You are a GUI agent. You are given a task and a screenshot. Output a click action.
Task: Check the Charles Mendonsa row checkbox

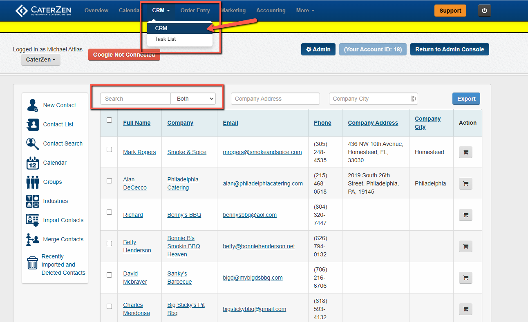pos(109,306)
